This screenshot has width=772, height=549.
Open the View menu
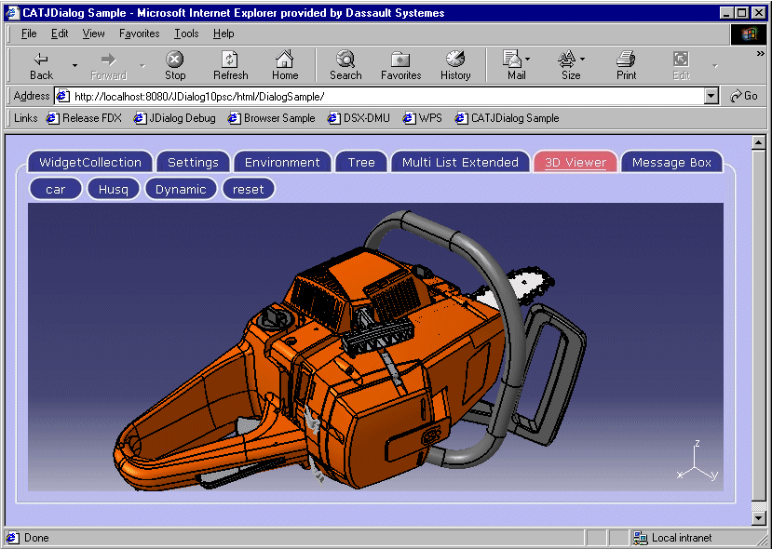click(x=93, y=33)
